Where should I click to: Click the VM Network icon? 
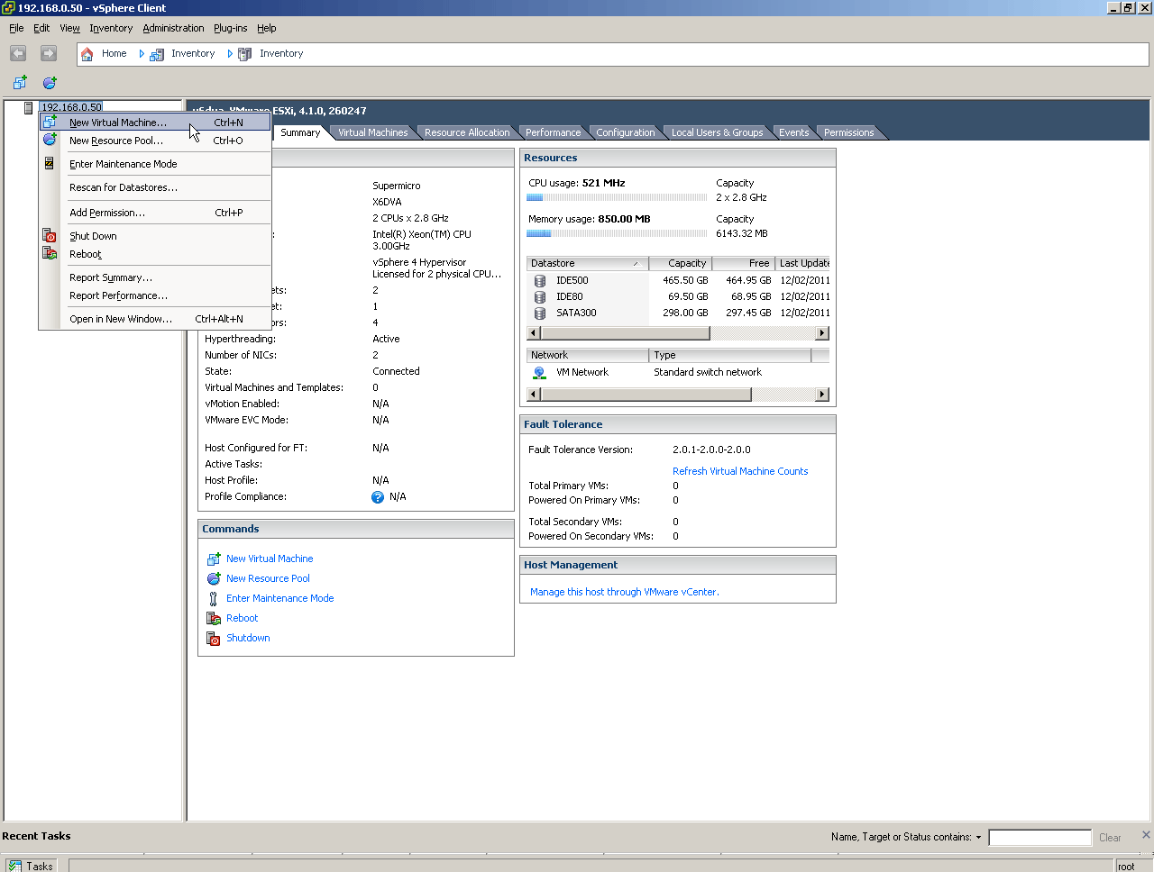pyautogui.click(x=539, y=373)
